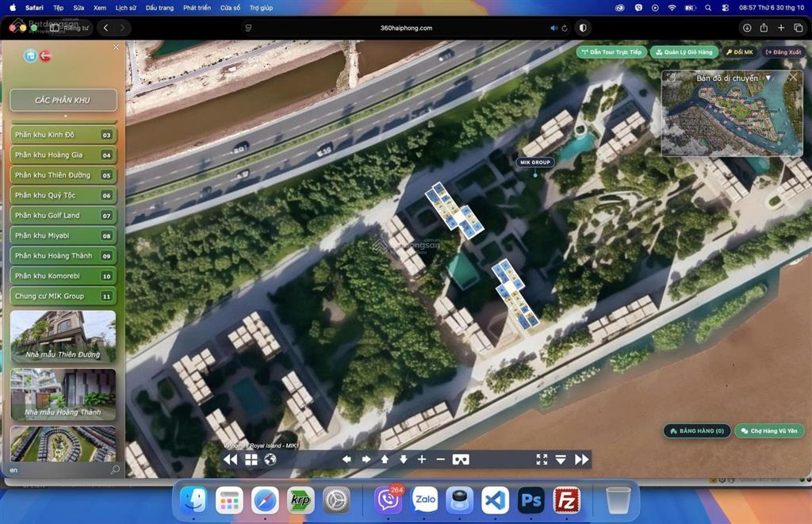Viewport: 812px width, 524px height.
Task: Click the Safari privacy shield icon
Action: 583,28
